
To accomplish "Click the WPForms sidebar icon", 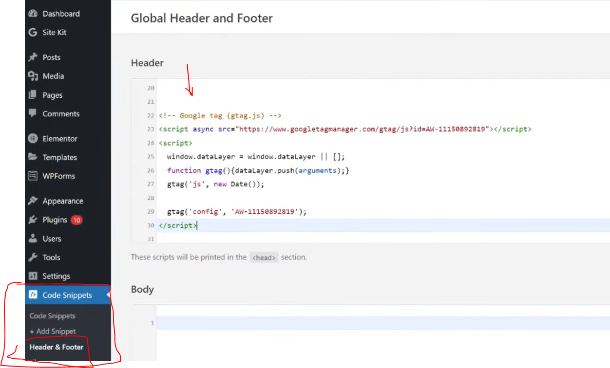I will pos(33,176).
